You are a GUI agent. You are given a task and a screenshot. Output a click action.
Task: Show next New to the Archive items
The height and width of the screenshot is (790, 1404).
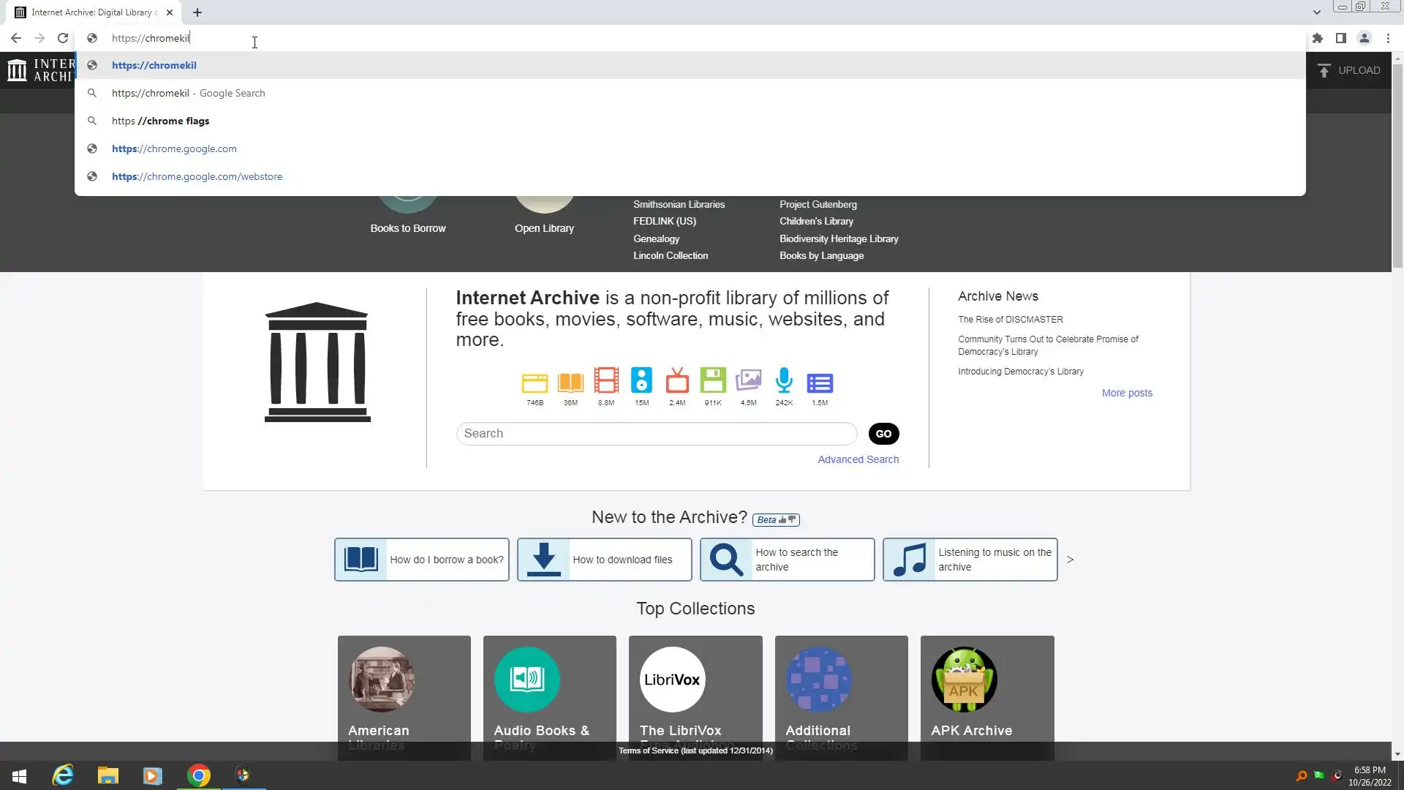pyautogui.click(x=1070, y=560)
